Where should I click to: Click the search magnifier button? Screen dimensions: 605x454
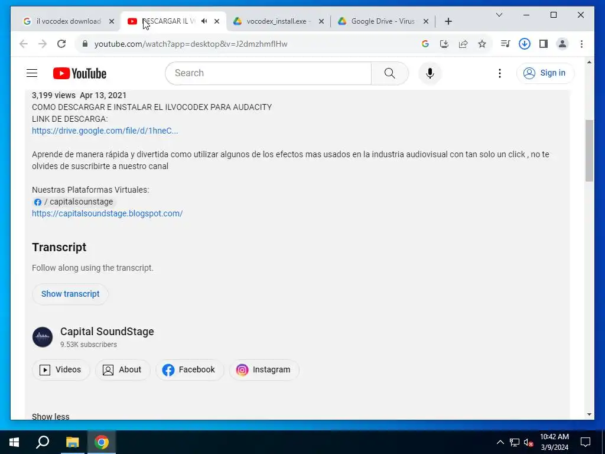click(390, 73)
